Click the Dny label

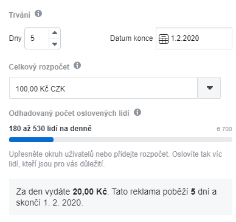pos(15,38)
